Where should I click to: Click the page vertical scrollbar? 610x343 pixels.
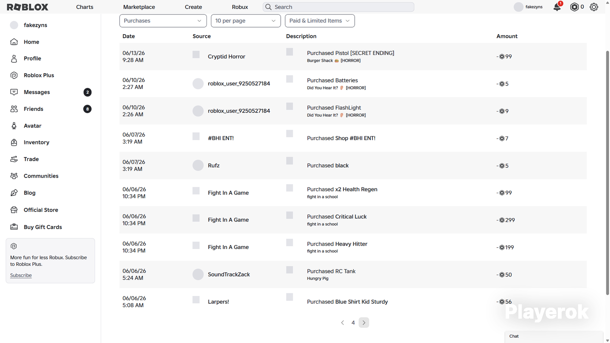pos(607,173)
